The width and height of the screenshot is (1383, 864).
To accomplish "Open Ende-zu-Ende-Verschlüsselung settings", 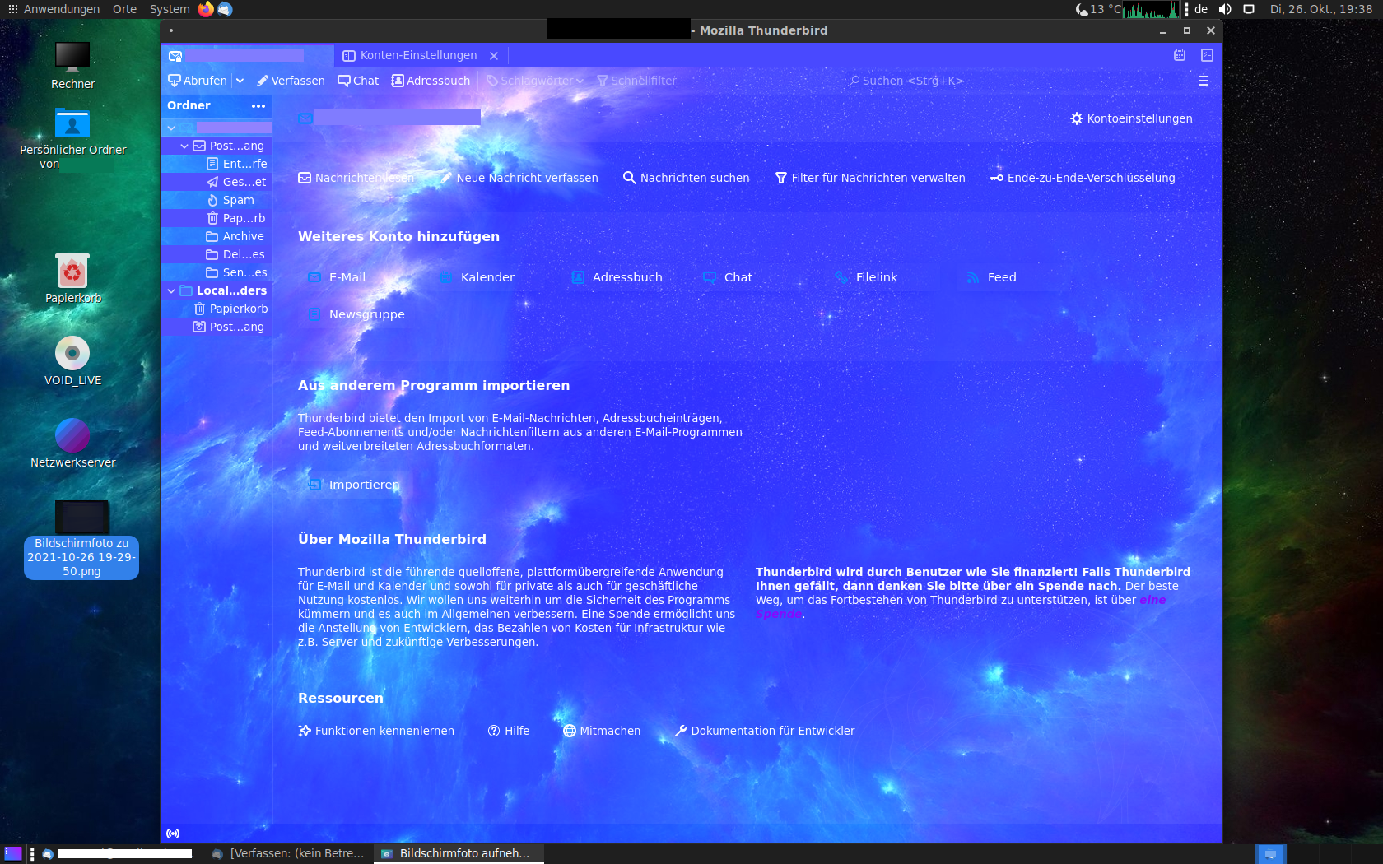I will (x=1083, y=178).
